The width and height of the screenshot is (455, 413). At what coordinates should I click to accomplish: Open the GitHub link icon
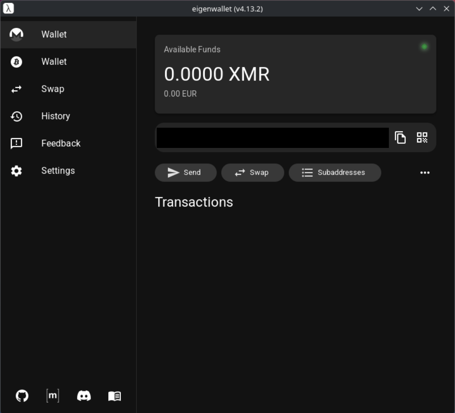click(x=22, y=396)
